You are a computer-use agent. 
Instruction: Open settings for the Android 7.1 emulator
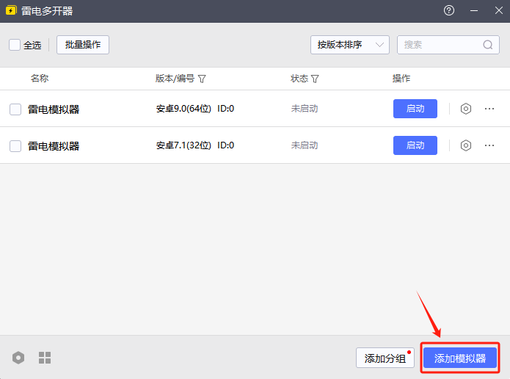coord(465,145)
